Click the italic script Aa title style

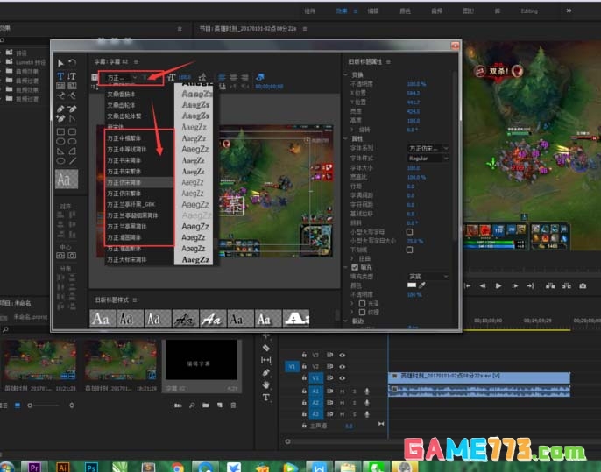(x=186, y=319)
